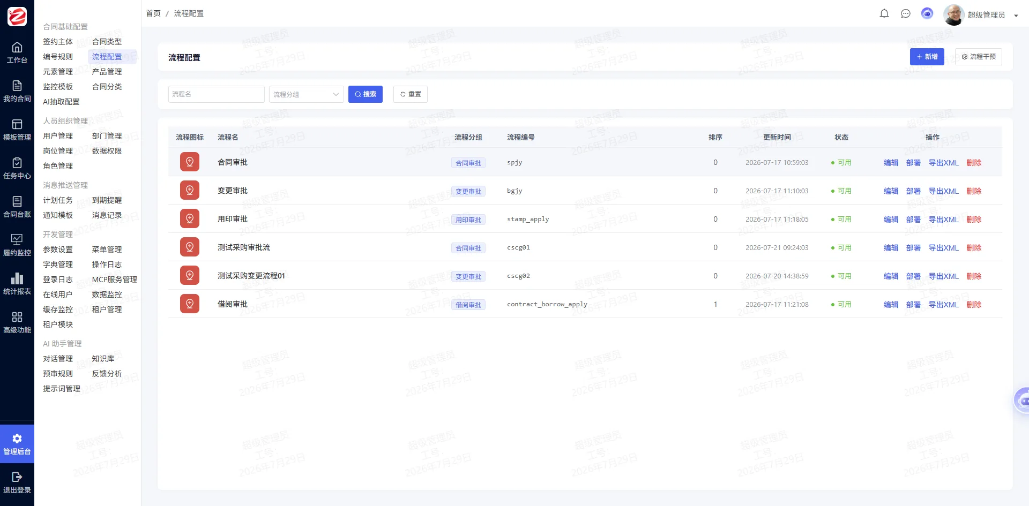Click the 重置 button

pos(411,94)
